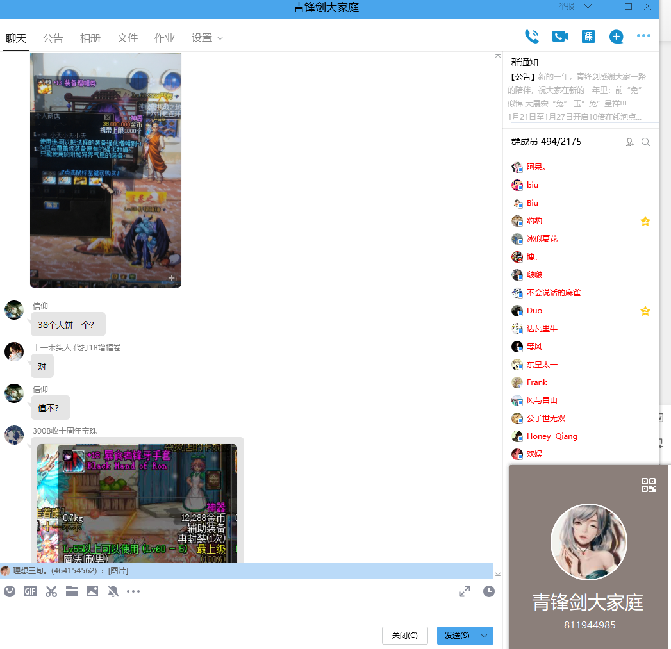The image size is (671, 649).
Task: Click sender name 十一木头人 代打18增幅卷
Action: tap(77, 348)
